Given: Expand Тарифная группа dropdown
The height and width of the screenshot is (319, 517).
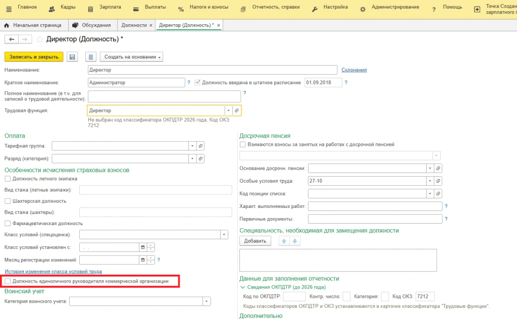Looking at the screenshot, I should click(192, 146).
